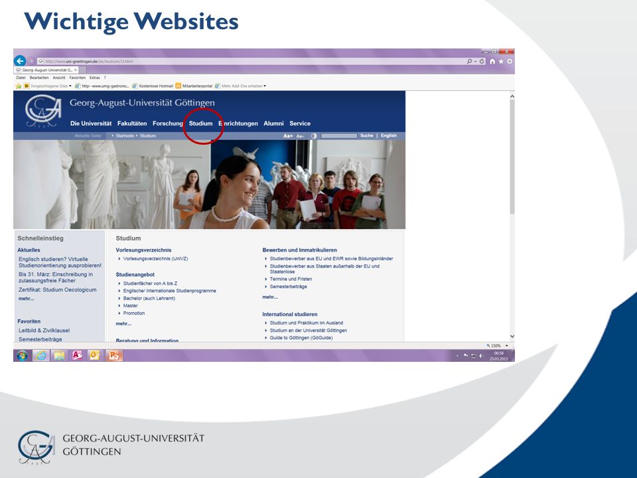Toggle the page contrast icon
The height and width of the screenshot is (478, 637).
[x=314, y=135]
